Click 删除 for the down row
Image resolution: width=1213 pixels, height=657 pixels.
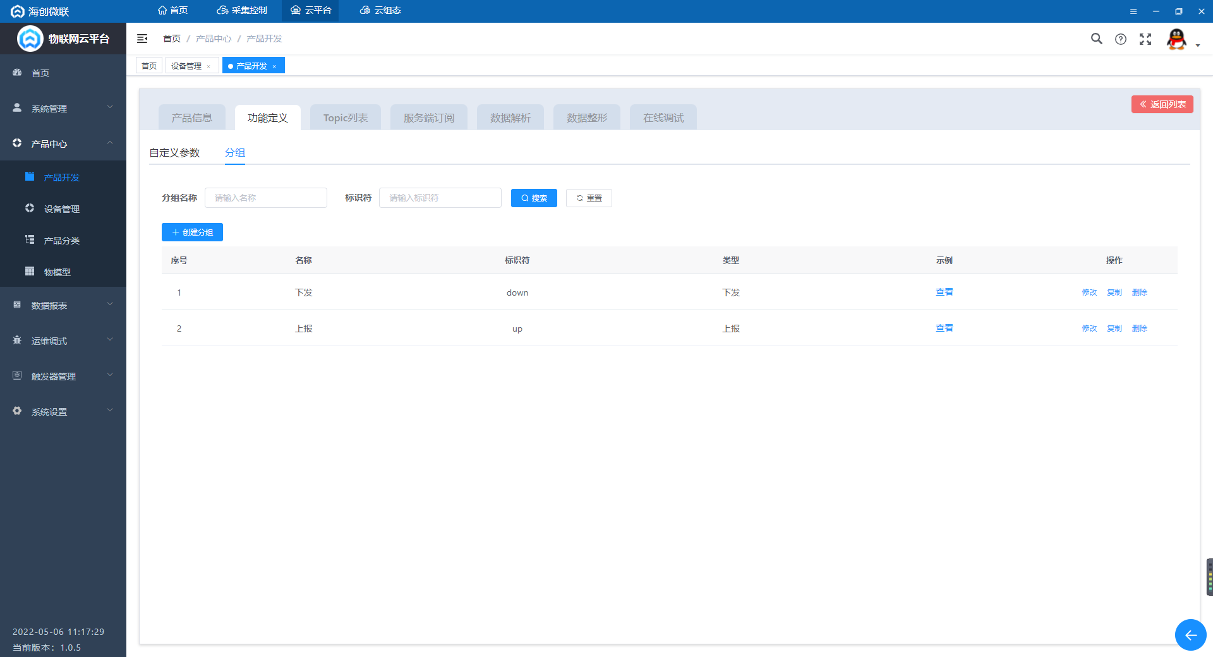tap(1140, 292)
